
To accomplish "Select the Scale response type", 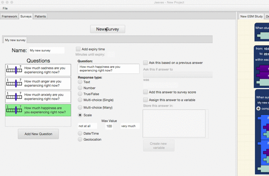I will (80, 115).
